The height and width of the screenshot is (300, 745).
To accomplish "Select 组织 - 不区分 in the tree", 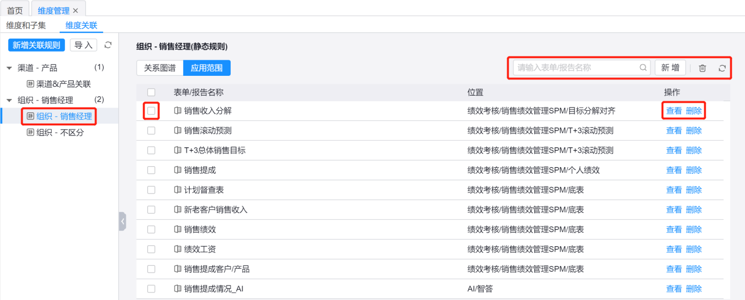I will (x=60, y=132).
